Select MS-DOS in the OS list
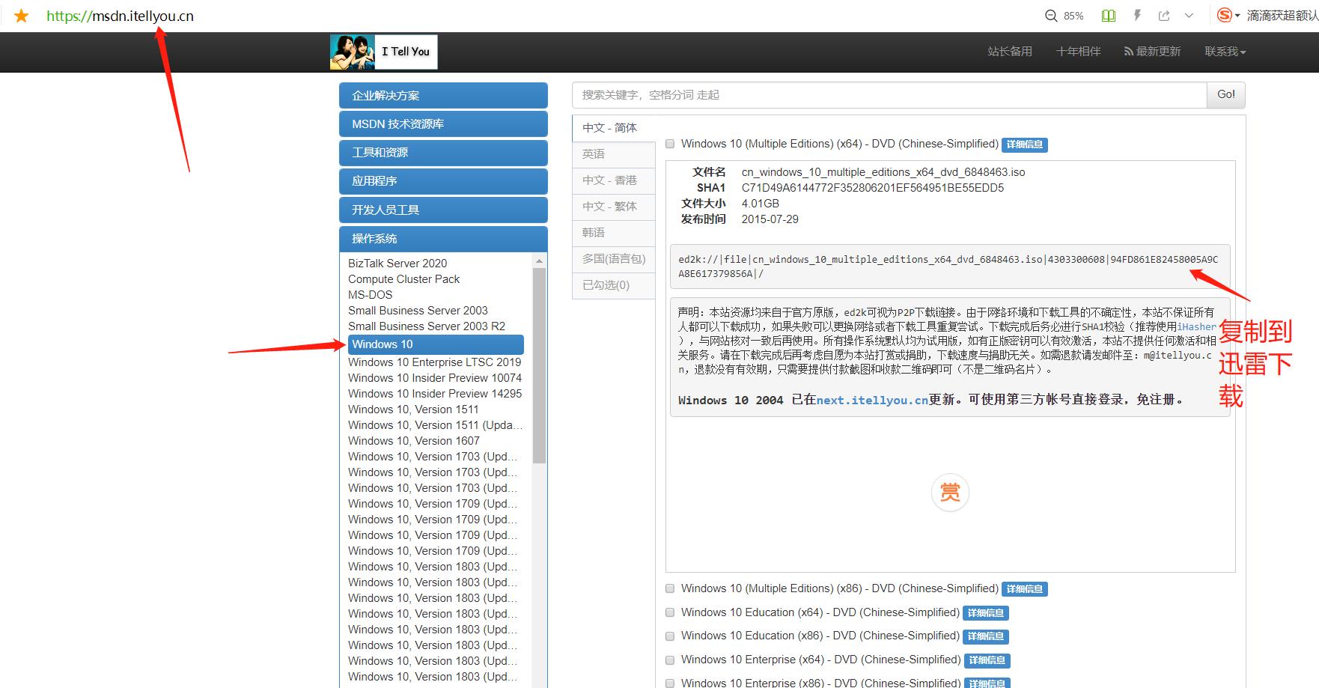Image resolution: width=1319 pixels, height=688 pixels. coord(370,295)
